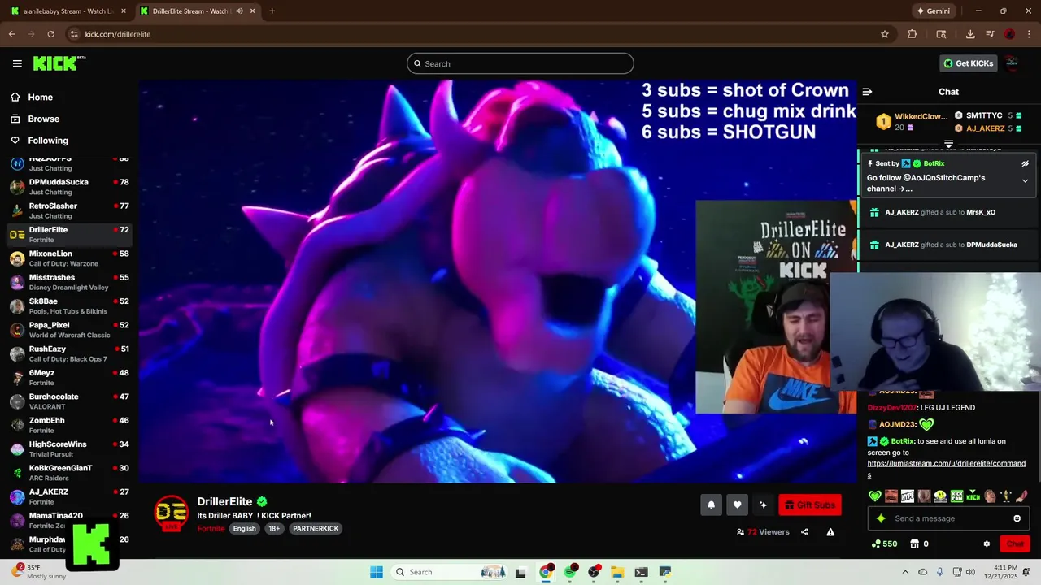Image resolution: width=1041 pixels, height=585 pixels.
Task: Open Windows Start menu
Action: (377, 572)
